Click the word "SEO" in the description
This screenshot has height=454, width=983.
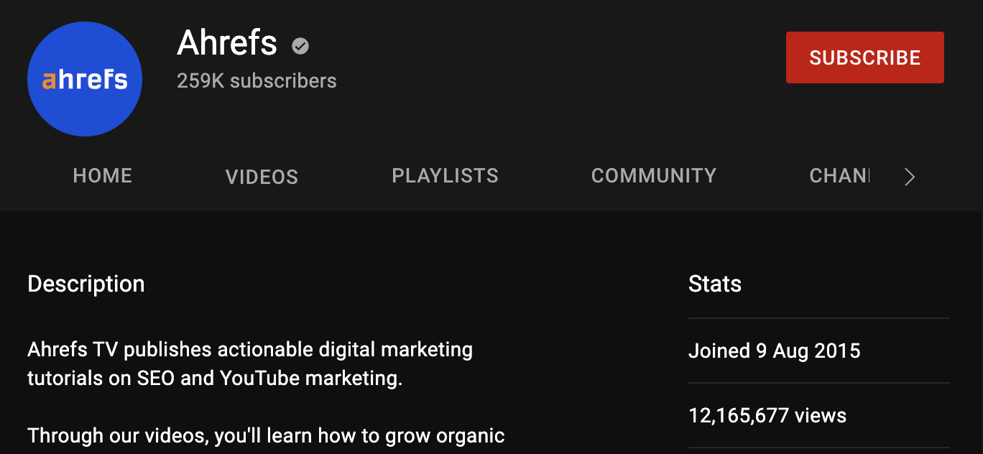tap(156, 379)
